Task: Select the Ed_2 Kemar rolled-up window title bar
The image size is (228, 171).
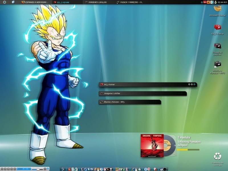Action: pyautogui.click(x=148, y=84)
